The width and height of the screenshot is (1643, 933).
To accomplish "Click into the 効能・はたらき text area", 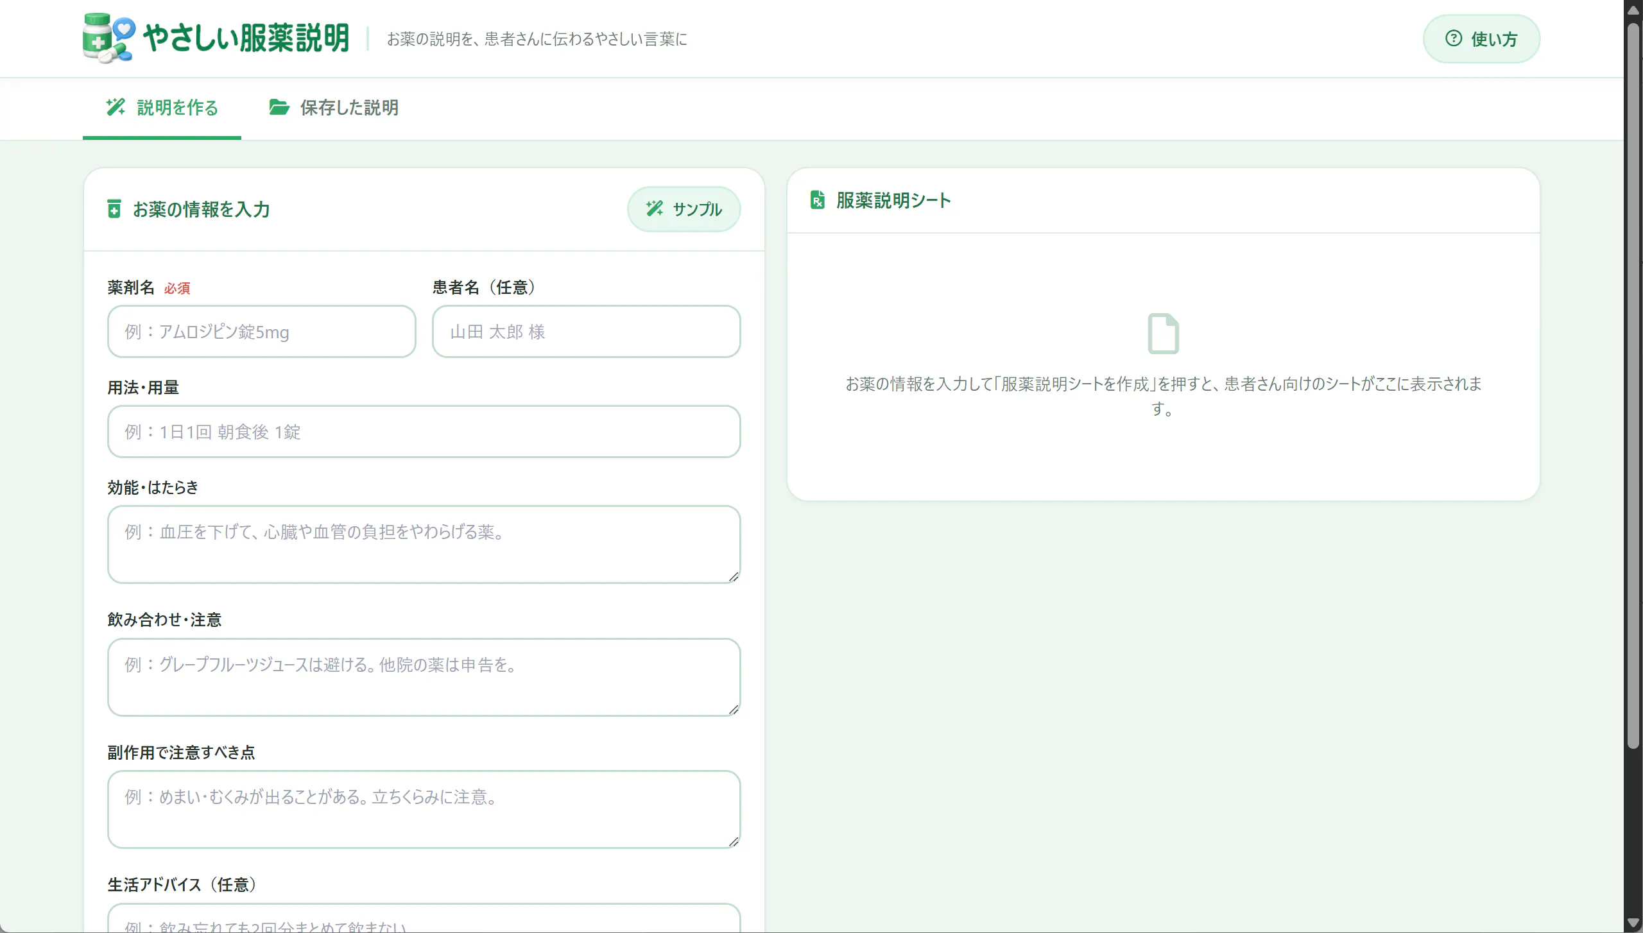I will [x=424, y=545].
